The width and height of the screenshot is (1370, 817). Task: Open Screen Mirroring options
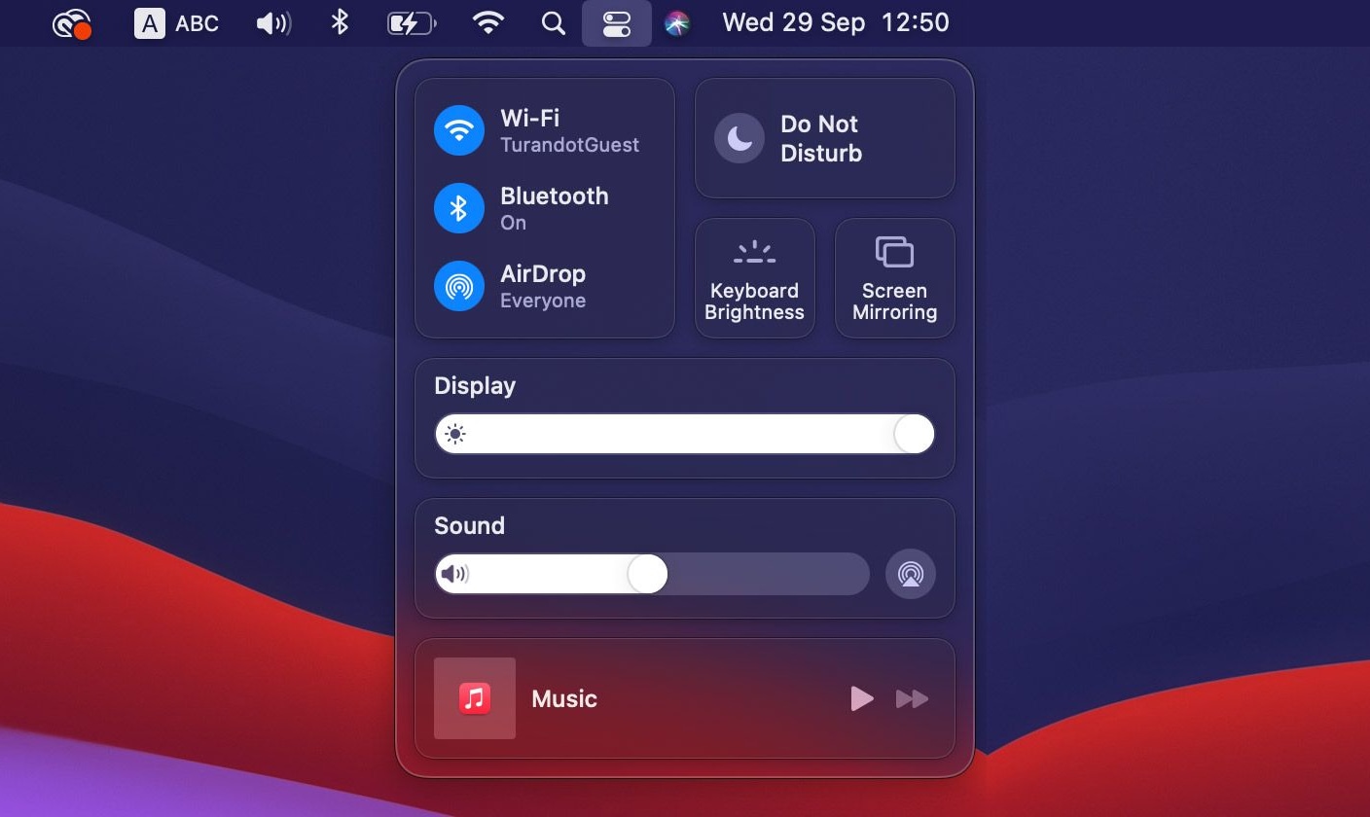pos(893,277)
